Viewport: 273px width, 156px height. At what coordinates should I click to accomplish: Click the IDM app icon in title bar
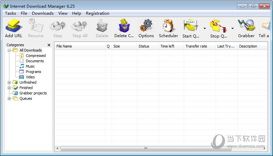point(6,6)
